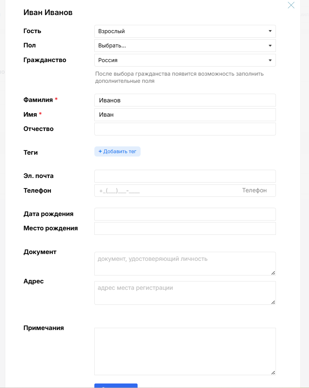Focus the Адрес registration text area
This screenshot has height=388, width=309.
pyautogui.click(x=185, y=293)
